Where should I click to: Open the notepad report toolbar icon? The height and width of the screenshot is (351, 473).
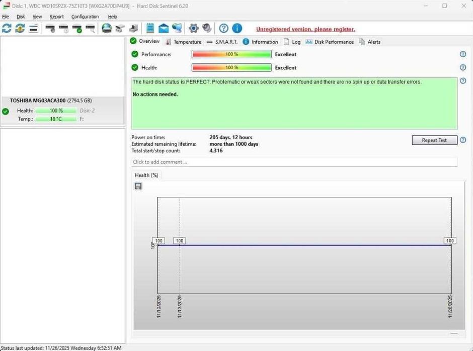point(150,28)
